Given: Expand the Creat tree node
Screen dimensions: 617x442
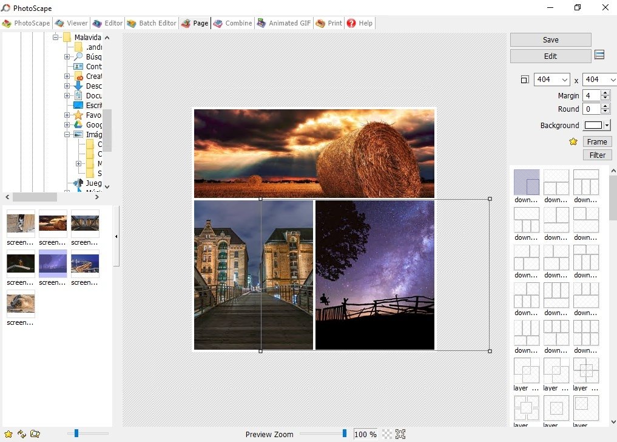Looking at the screenshot, I should coord(67,76).
